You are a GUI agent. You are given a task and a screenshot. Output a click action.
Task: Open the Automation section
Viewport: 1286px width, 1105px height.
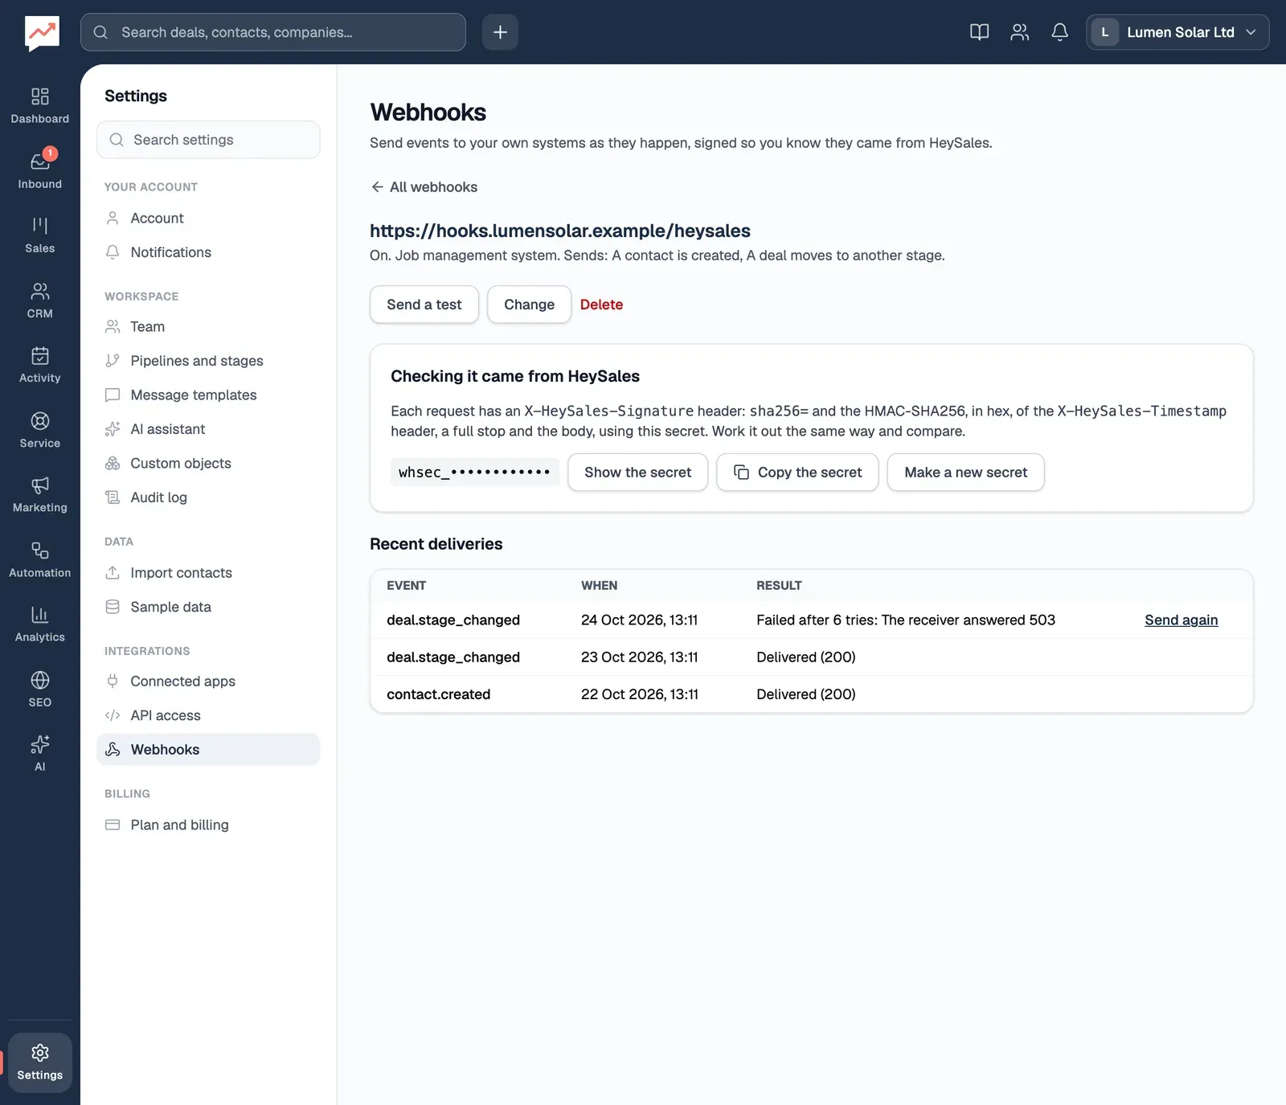point(39,559)
